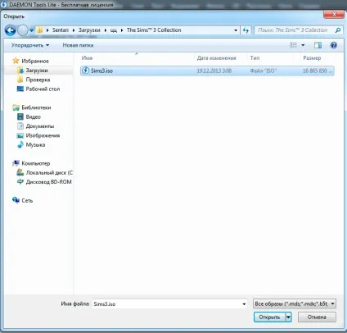Viewport: 347px width, 333px height.
Task: Click щц in the address path
Action: 114,30
